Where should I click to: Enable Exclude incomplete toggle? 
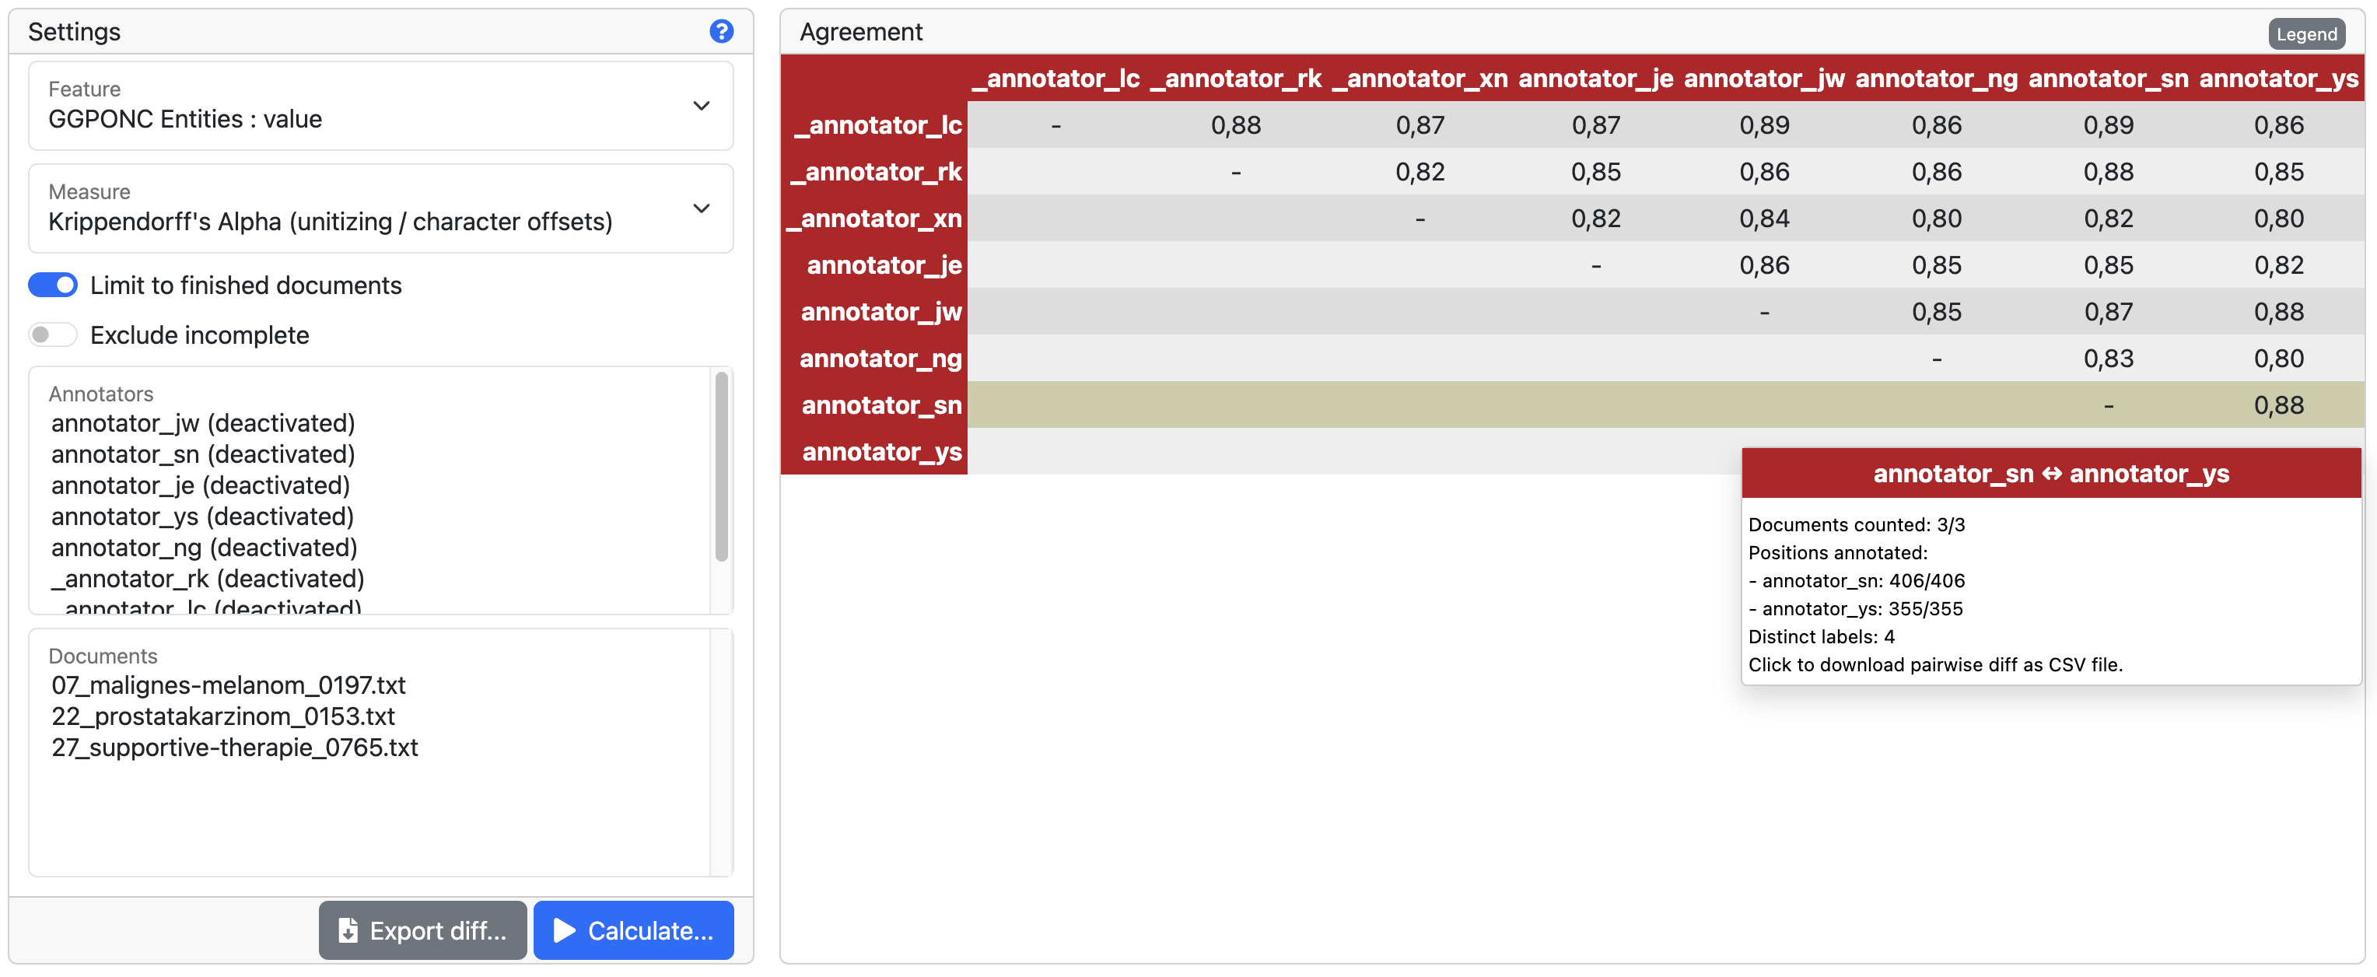pos(53,334)
